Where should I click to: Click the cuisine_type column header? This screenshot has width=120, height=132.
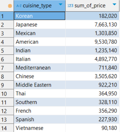coord(40,6)
